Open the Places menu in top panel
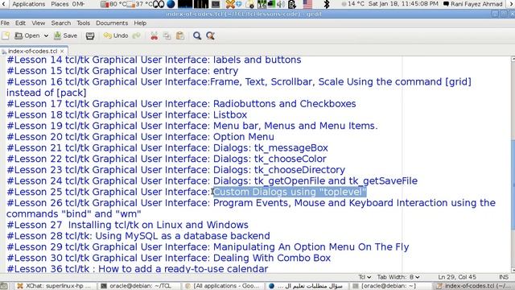Screen dimensions: 515x290 (60, 4)
